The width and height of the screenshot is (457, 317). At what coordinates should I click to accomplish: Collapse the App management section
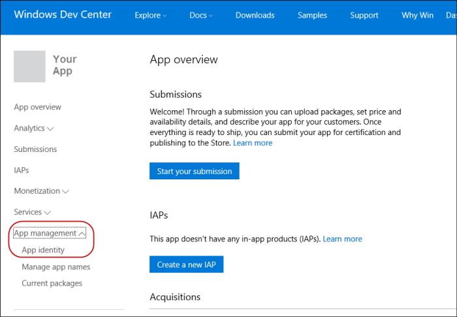(50, 233)
